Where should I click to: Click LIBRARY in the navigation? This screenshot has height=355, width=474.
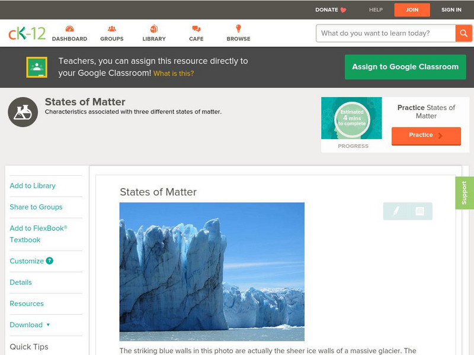pyautogui.click(x=154, y=39)
